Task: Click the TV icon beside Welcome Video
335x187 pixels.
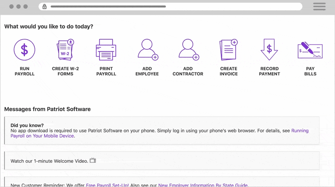Action: point(93,161)
